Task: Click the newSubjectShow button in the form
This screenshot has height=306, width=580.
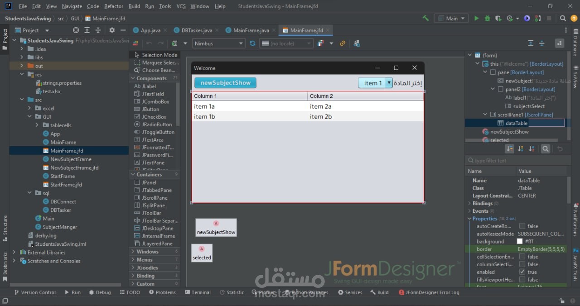Action: click(x=225, y=83)
